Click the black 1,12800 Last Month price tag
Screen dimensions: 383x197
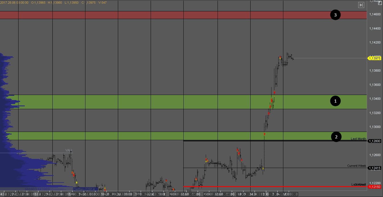[374, 141]
